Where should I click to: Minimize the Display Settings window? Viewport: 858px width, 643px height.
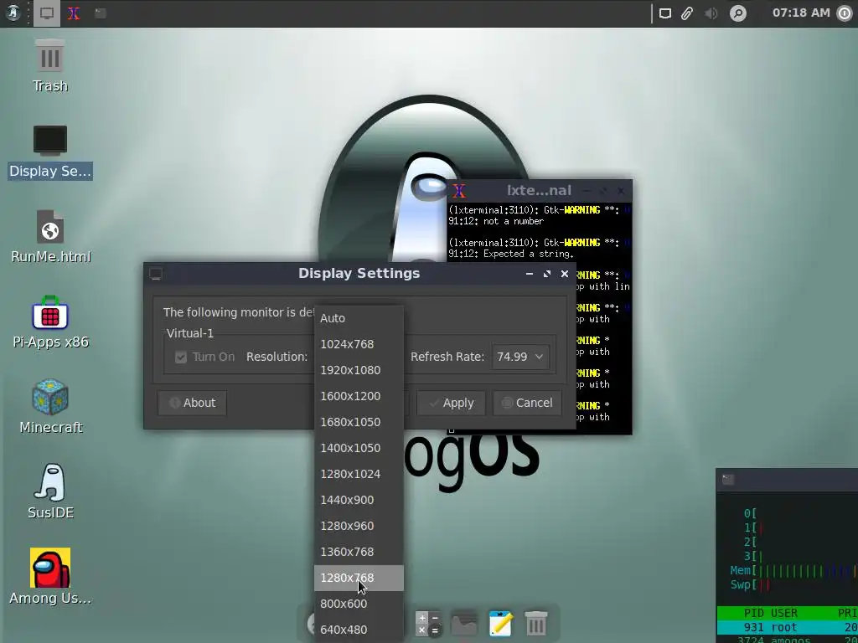click(x=530, y=274)
